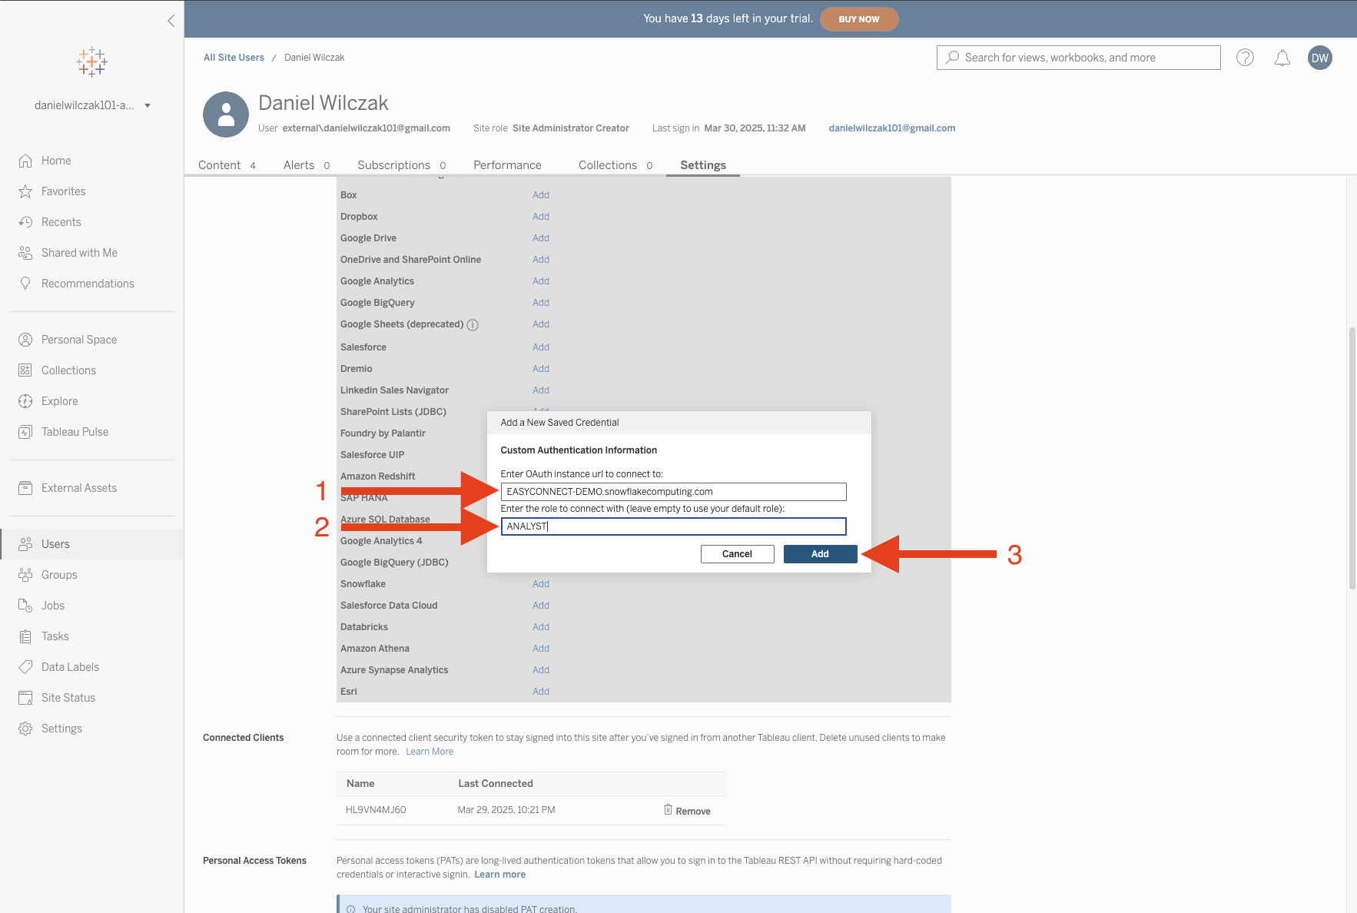Click the All Site Users breadcrumb
1357x913 pixels.
coord(234,58)
